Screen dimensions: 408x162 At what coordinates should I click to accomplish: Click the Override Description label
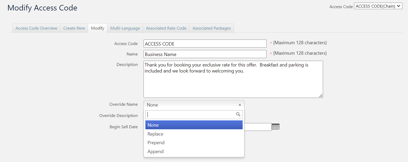coord(119,116)
